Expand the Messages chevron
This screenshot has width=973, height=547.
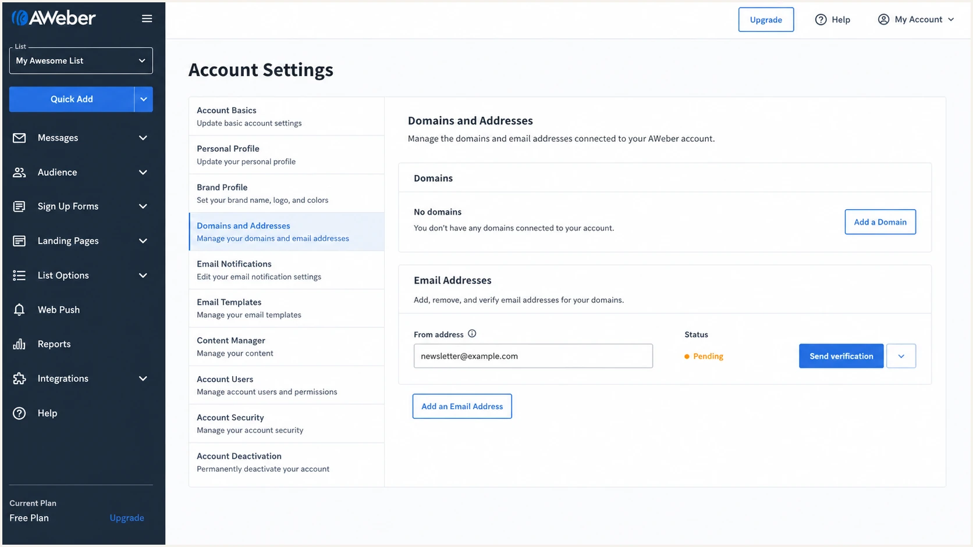pyautogui.click(x=143, y=138)
